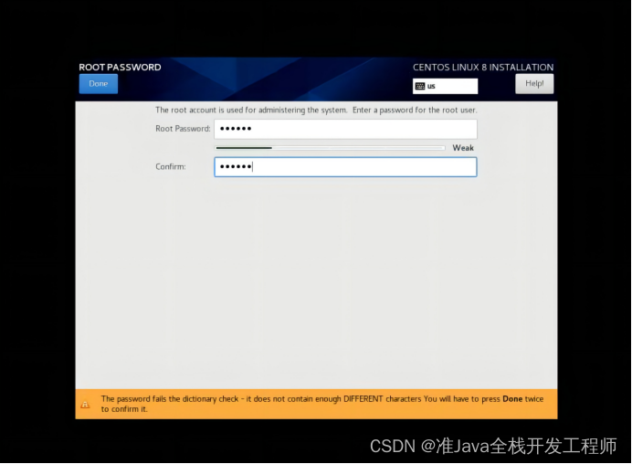Click the blue Done button
Image resolution: width=632 pixels, height=464 pixels.
point(99,84)
